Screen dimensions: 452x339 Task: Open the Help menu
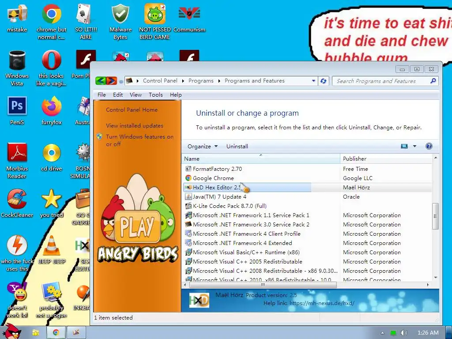(x=176, y=95)
